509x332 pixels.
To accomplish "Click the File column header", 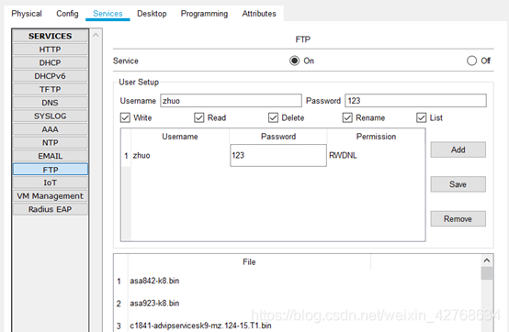I will coord(249,261).
